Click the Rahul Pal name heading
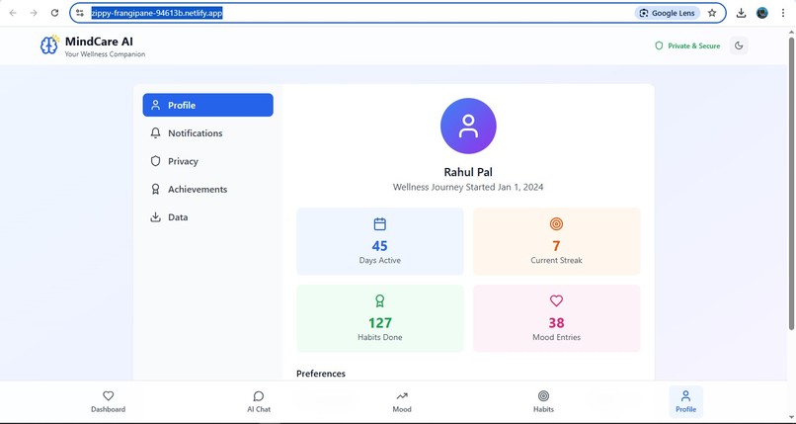Viewport: 796px width, 424px height. click(468, 172)
